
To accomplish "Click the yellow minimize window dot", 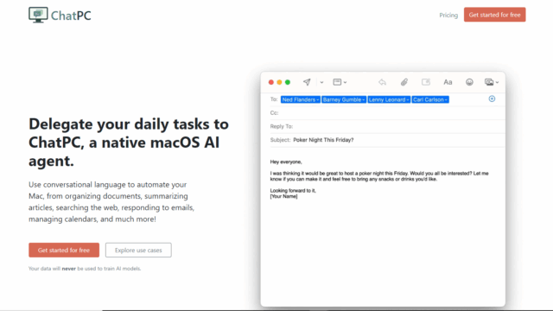I will click(x=279, y=82).
